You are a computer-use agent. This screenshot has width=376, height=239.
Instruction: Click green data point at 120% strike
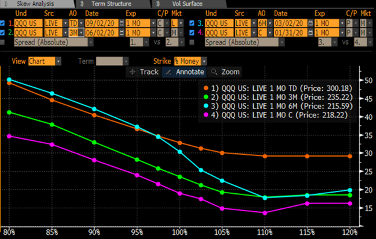(x=350, y=196)
